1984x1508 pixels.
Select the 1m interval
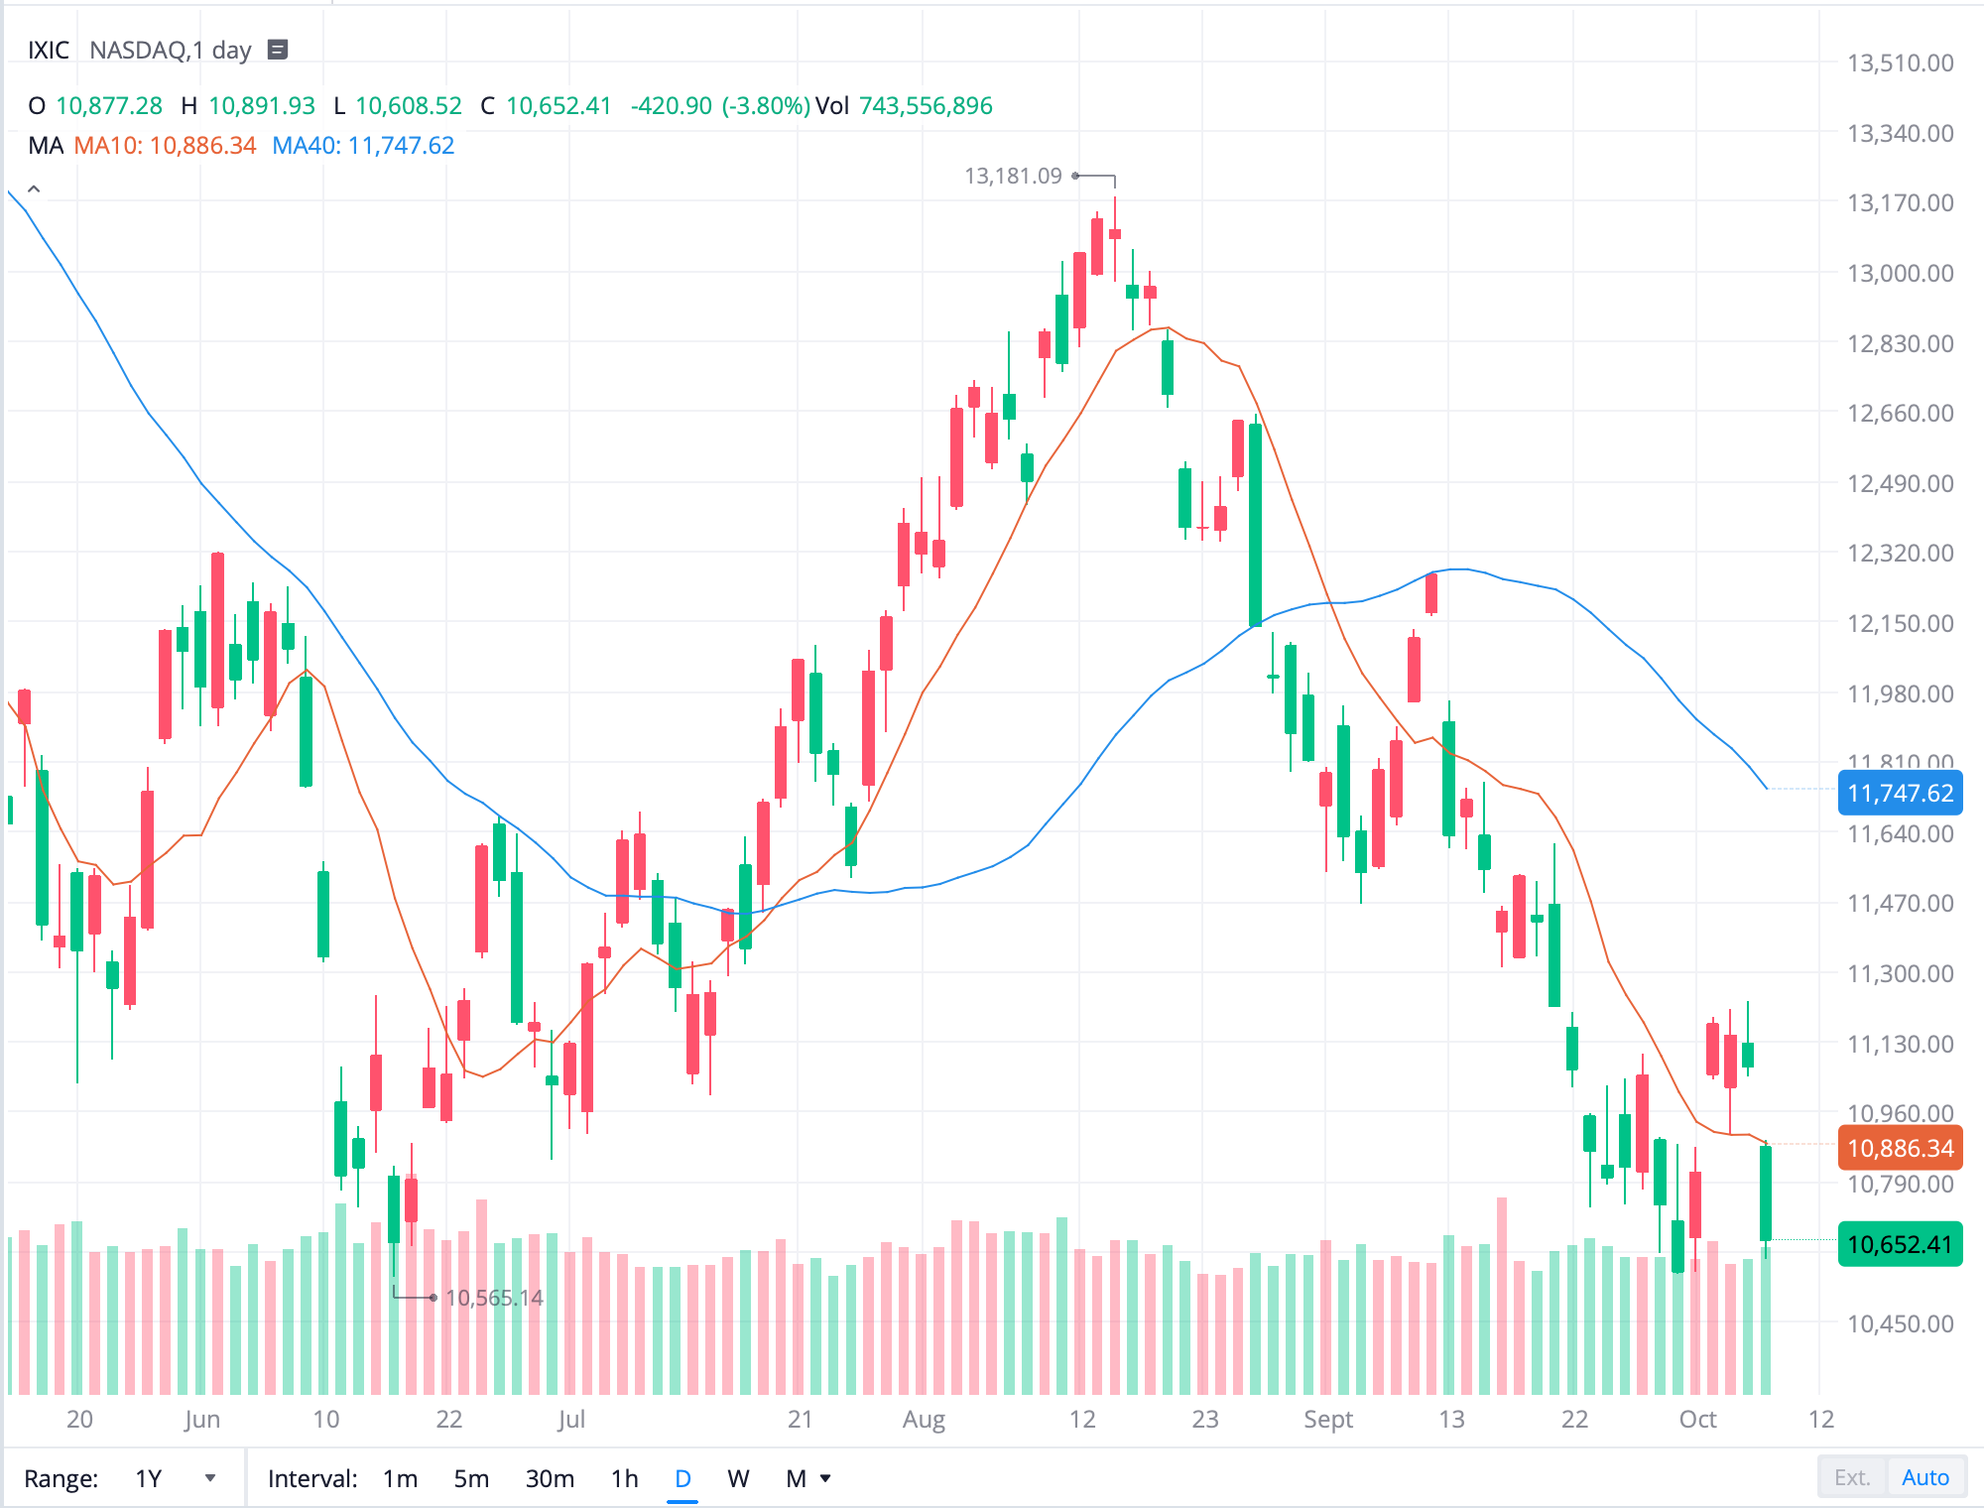[400, 1478]
